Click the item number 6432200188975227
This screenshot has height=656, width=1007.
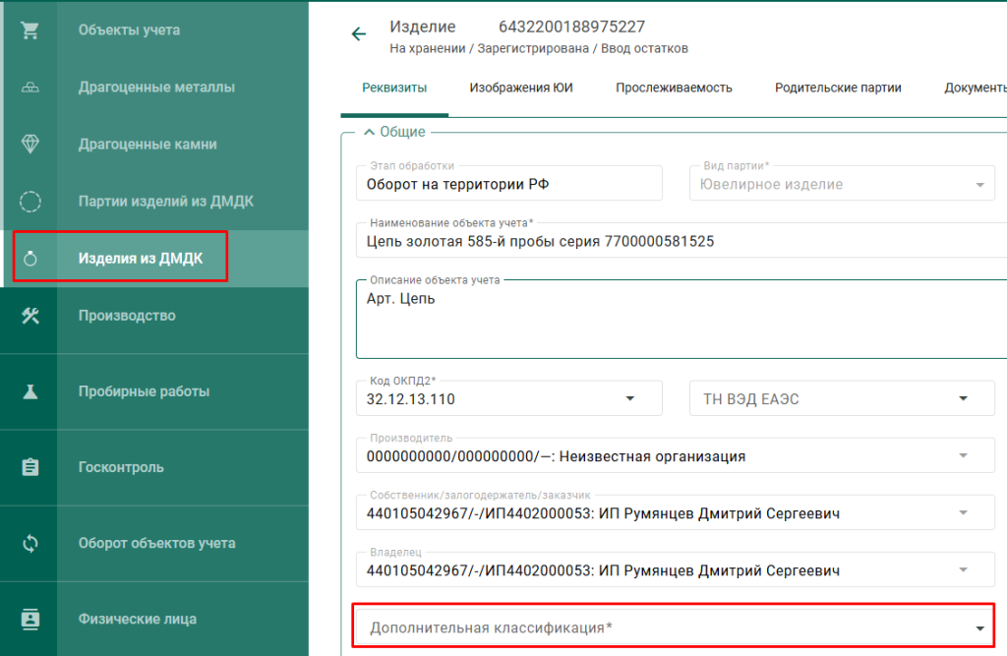(x=571, y=27)
